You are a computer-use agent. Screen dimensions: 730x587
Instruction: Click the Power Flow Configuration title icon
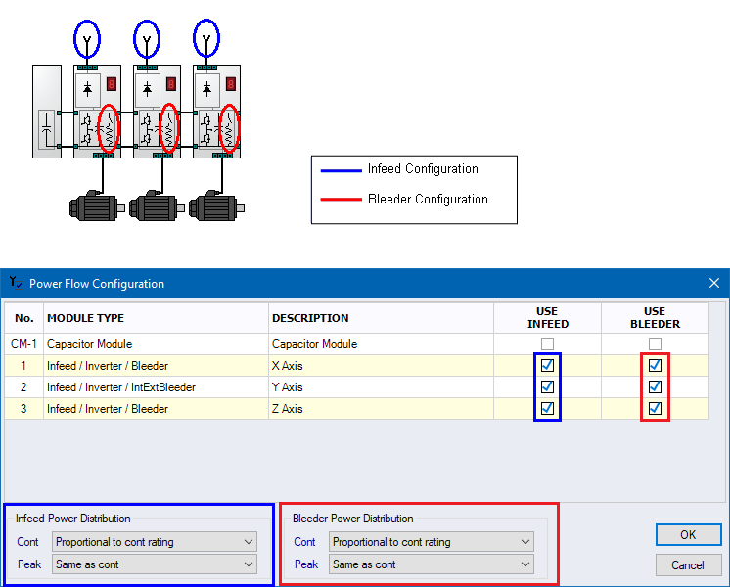pyautogui.click(x=15, y=283)
